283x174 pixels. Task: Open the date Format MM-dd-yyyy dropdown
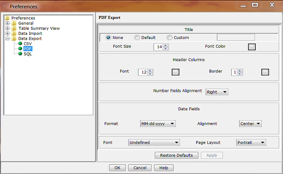[158, 124]
